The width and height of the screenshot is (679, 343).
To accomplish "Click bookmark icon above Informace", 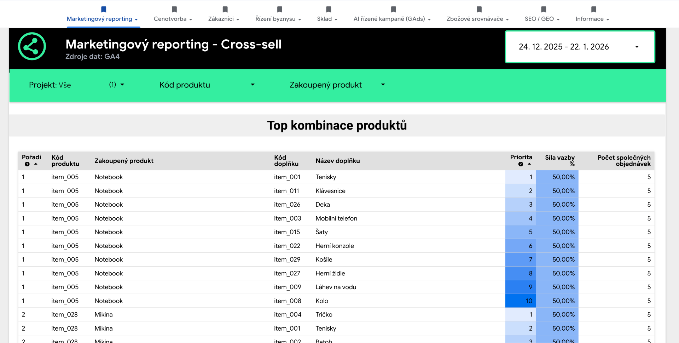I will 593,10.
